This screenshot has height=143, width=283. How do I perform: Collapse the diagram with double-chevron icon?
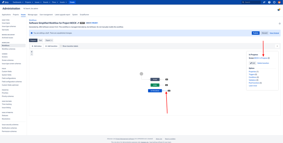[277, 46]
